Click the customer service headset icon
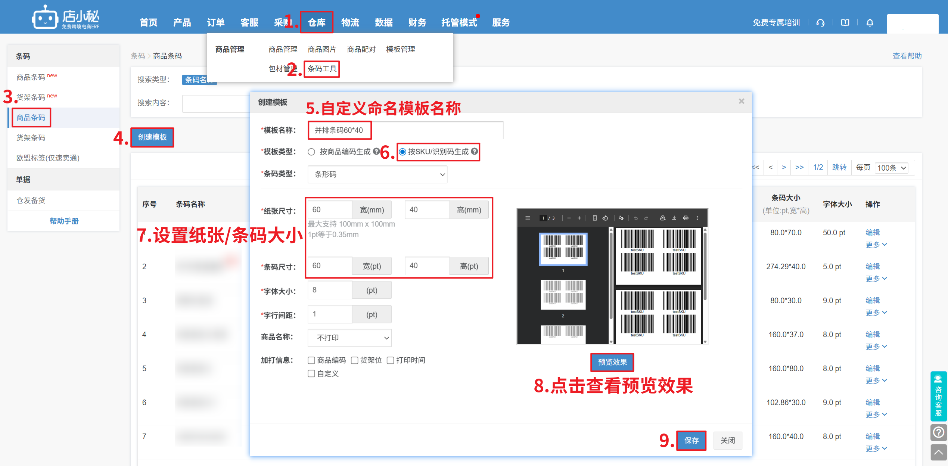The width and height of the screenshot is (948, 466). pyautogui.click(x=820, y=23)
